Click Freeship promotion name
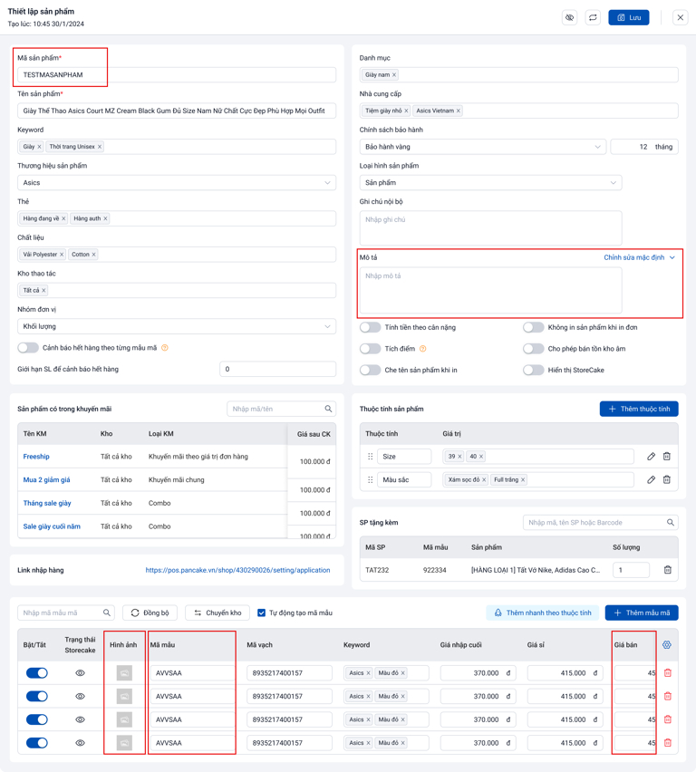The width and height of the screenshot is (696, 772). [x=36, y=457]
